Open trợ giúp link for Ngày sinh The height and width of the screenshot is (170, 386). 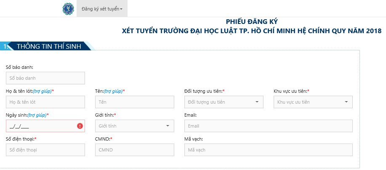point(37,115)
